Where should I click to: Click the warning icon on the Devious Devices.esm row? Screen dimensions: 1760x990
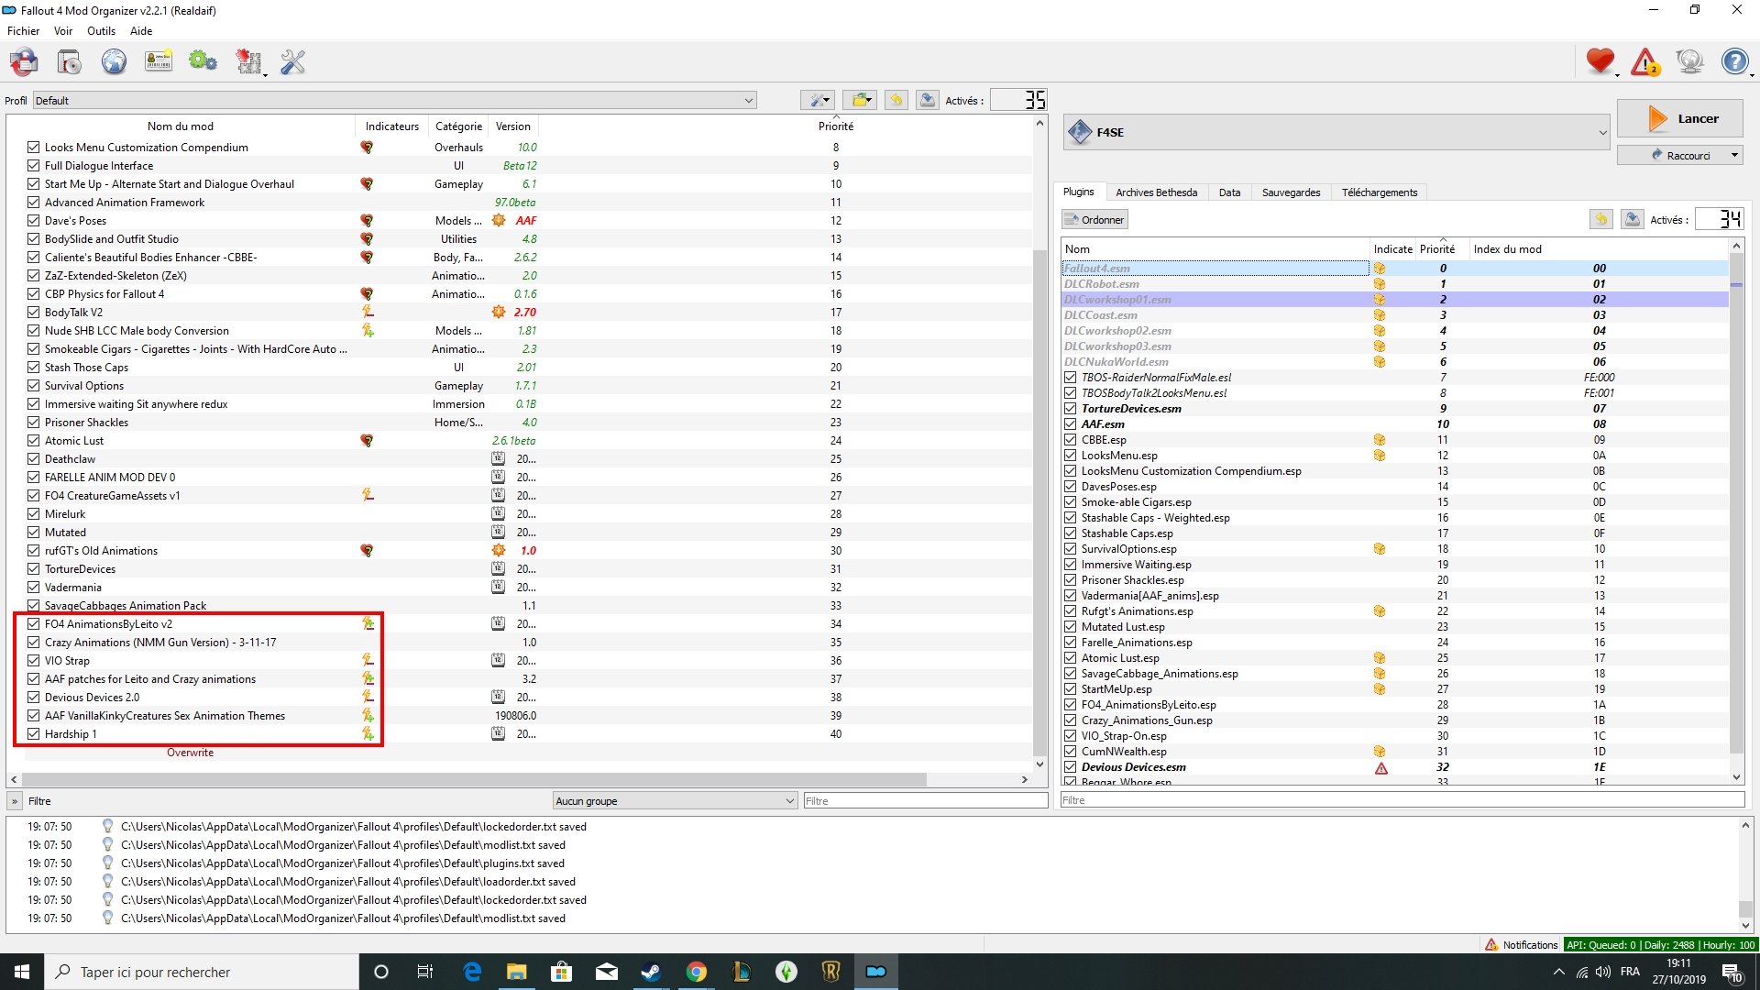point(1380,768)
